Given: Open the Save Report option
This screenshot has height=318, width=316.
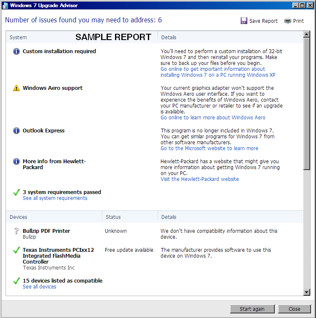Looking at the screenshot, I should tap(259, 21).
